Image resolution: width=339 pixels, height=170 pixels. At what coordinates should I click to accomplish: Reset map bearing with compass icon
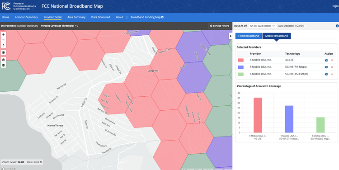point(4,45)
